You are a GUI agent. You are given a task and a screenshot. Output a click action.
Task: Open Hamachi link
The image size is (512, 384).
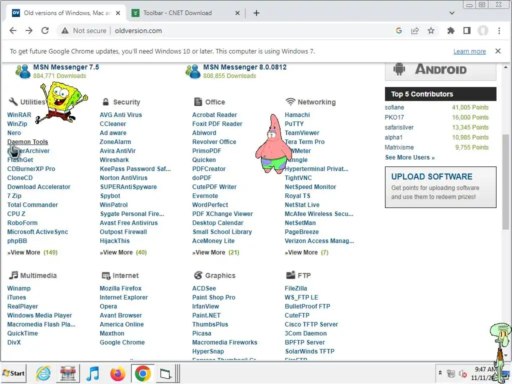coord(297,115)
